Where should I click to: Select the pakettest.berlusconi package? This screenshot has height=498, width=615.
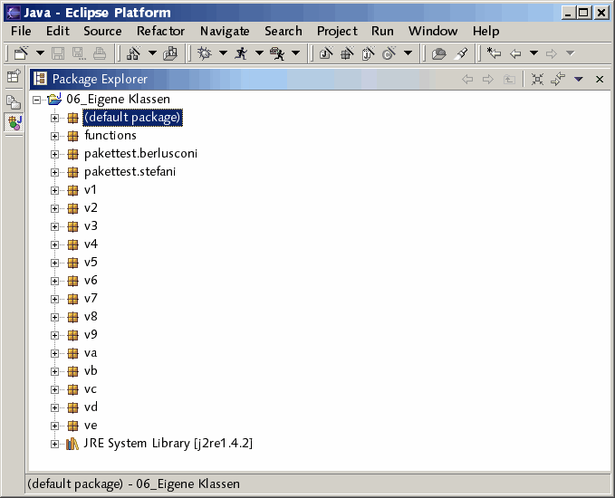click(140, 154)
